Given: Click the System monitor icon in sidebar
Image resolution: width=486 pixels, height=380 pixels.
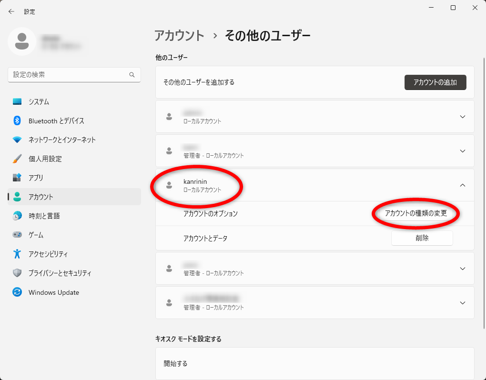Looking at the screenshot, I should click(17, 101).
